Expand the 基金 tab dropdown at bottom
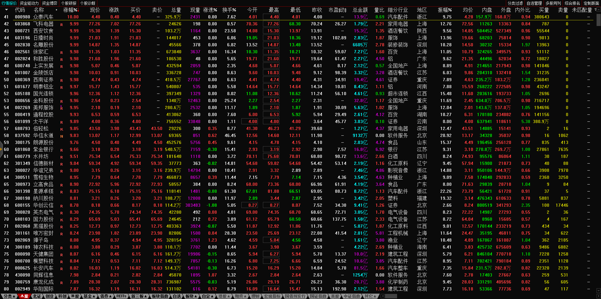The width and height of the screenshot is (601, 299). pos(89,296)
